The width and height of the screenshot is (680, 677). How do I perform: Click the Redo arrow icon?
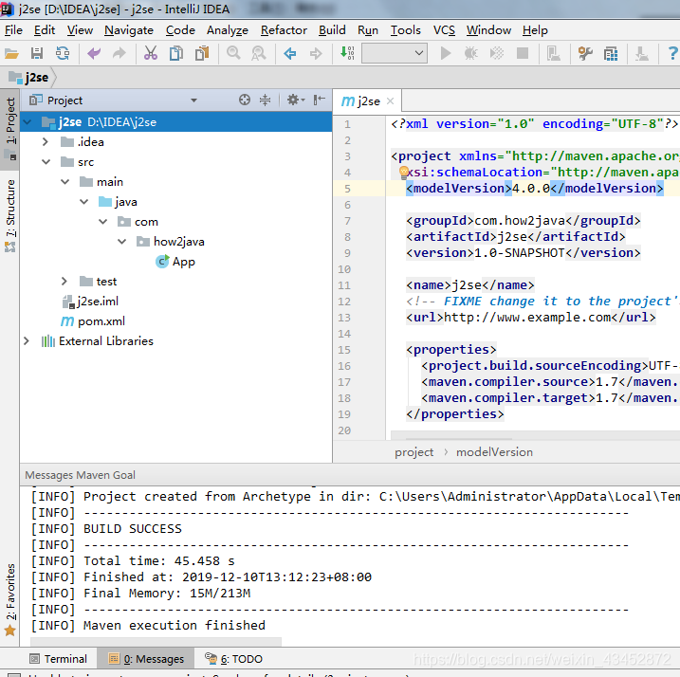point(119,54)
